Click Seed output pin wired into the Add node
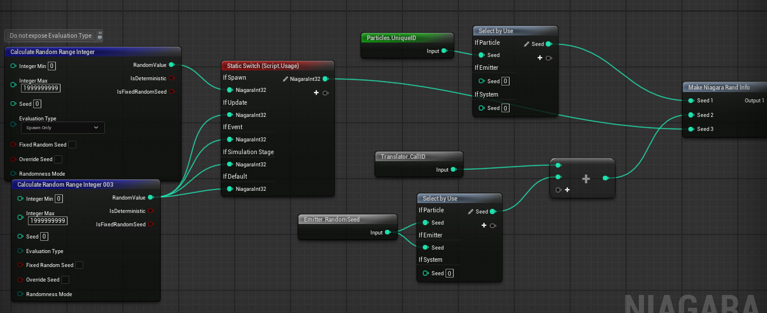 pos(493,211)
